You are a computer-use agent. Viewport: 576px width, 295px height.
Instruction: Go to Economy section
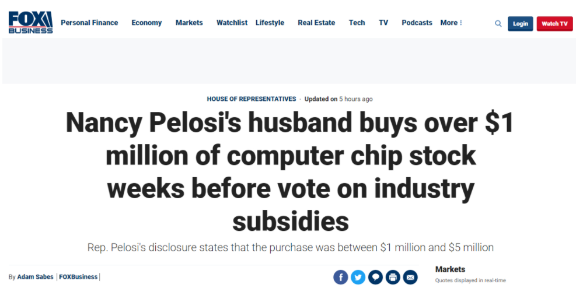pos(146,23)
